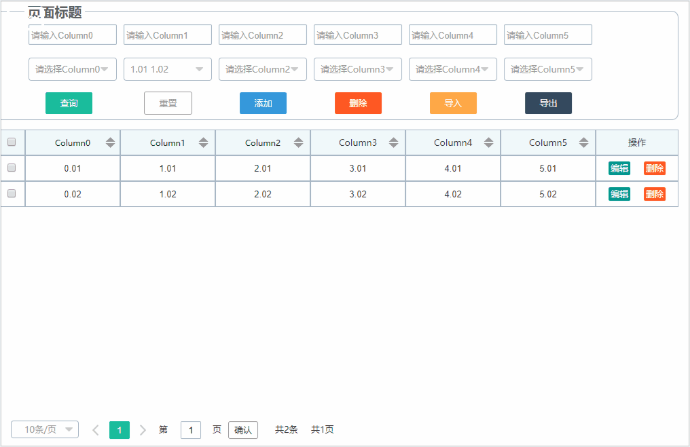The image size is (690, 447).
Task: Focus the 请输入Column3 input field
Action: [358, 35]
